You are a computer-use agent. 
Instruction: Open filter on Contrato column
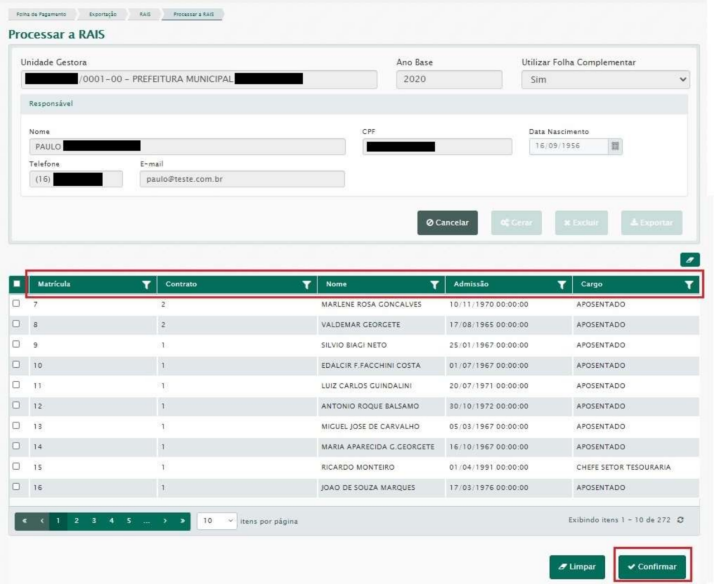pyautogui.click(x=306, y=285)
